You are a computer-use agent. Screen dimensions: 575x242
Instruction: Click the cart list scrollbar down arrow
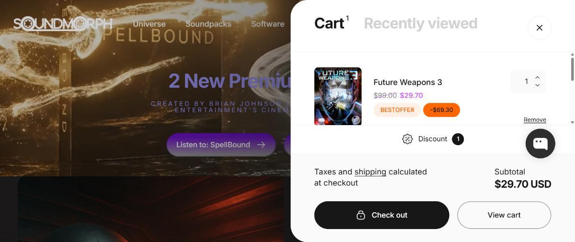[572, 123]
